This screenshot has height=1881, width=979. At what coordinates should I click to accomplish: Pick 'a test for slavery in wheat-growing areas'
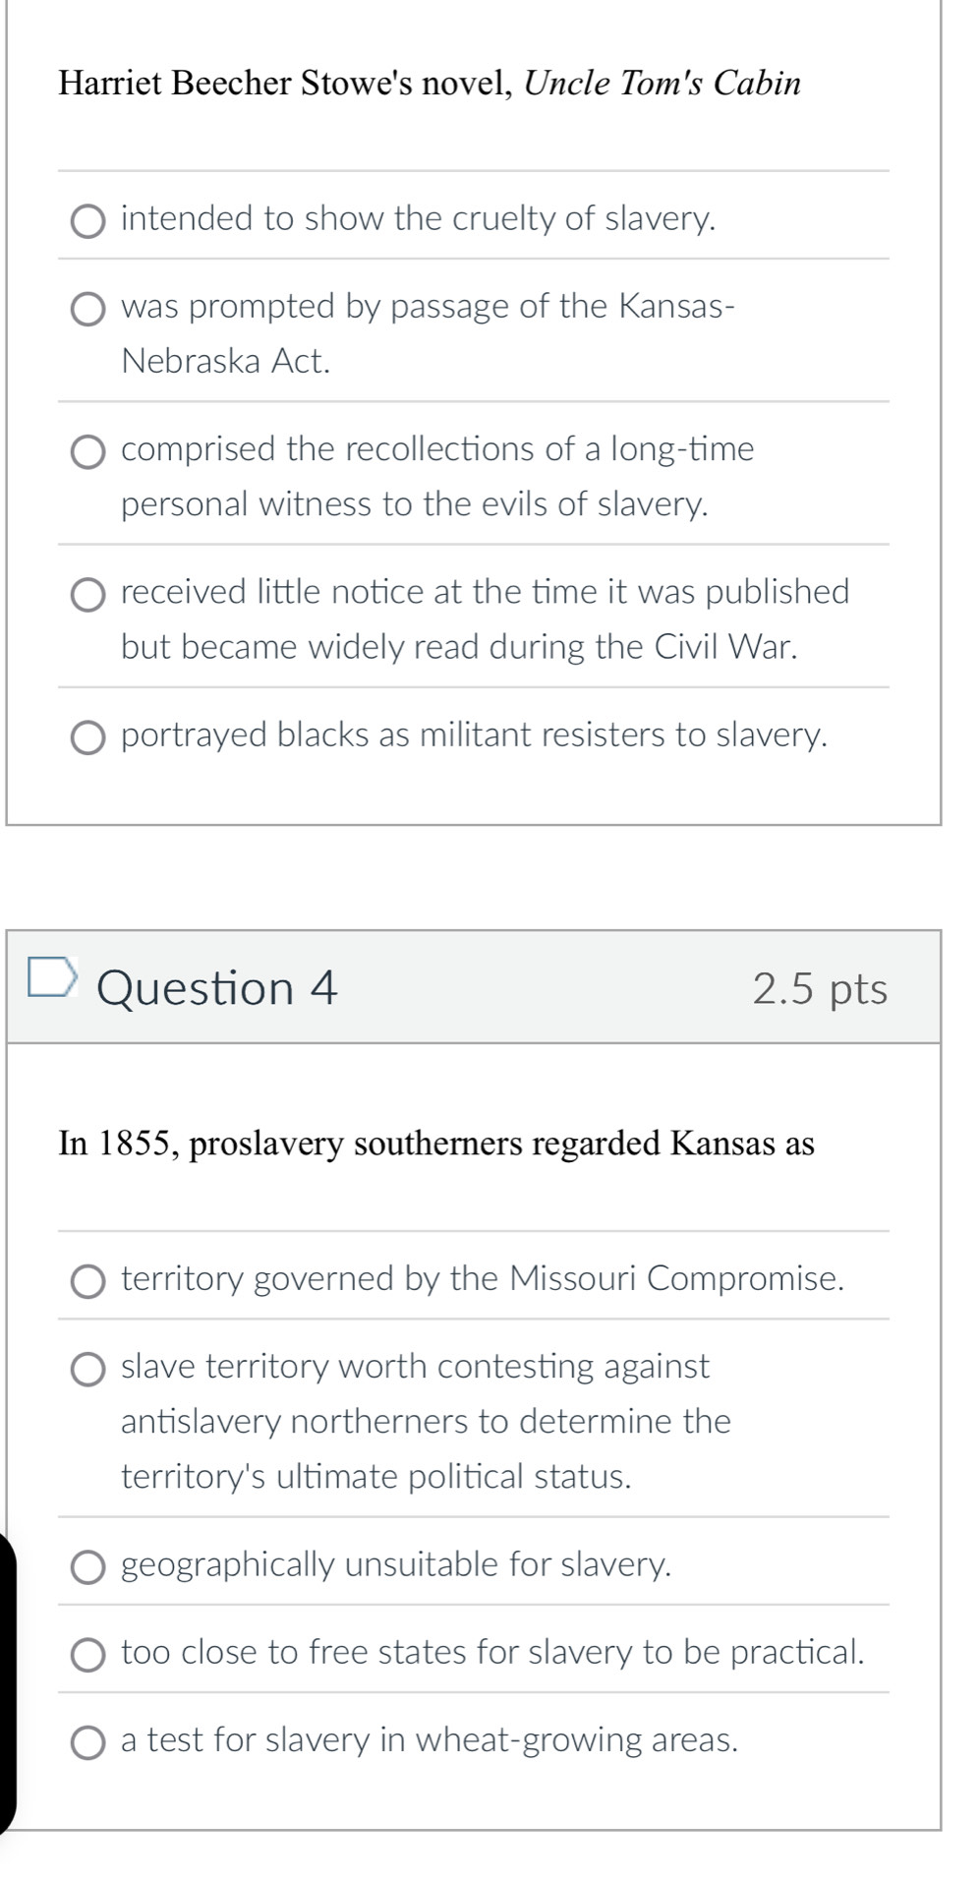[x=88, y=1743]
